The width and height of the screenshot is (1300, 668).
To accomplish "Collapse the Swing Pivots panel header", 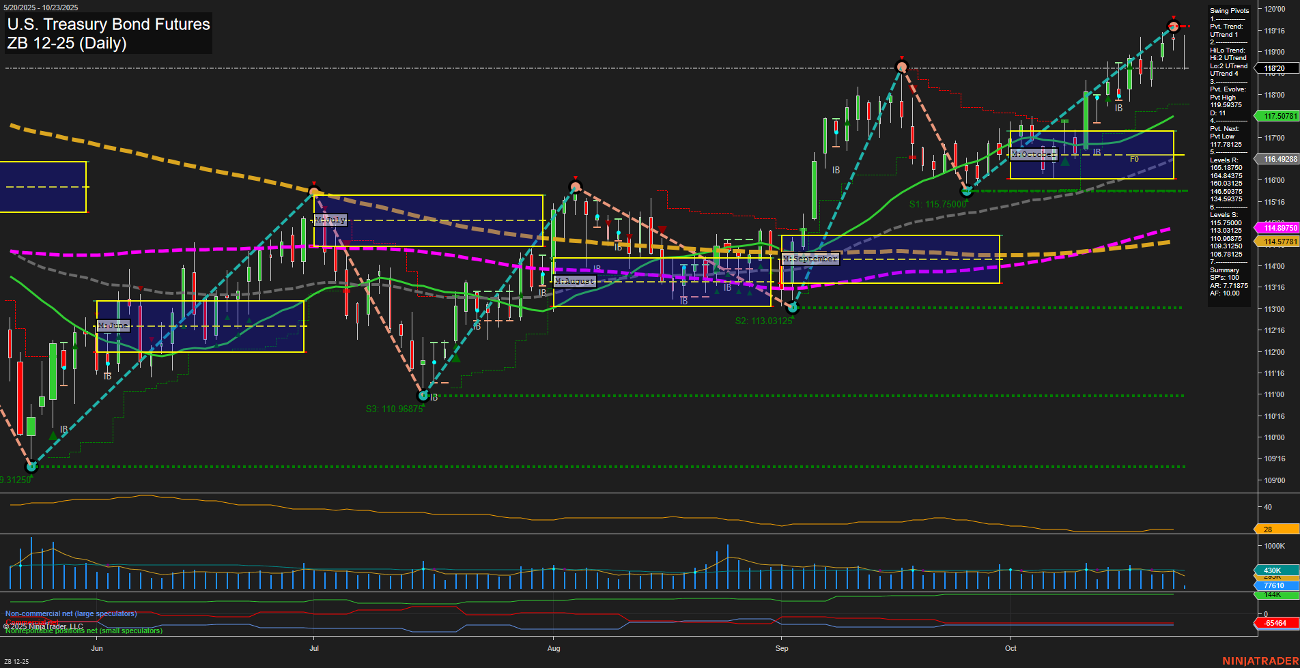I will [1228, 10].
